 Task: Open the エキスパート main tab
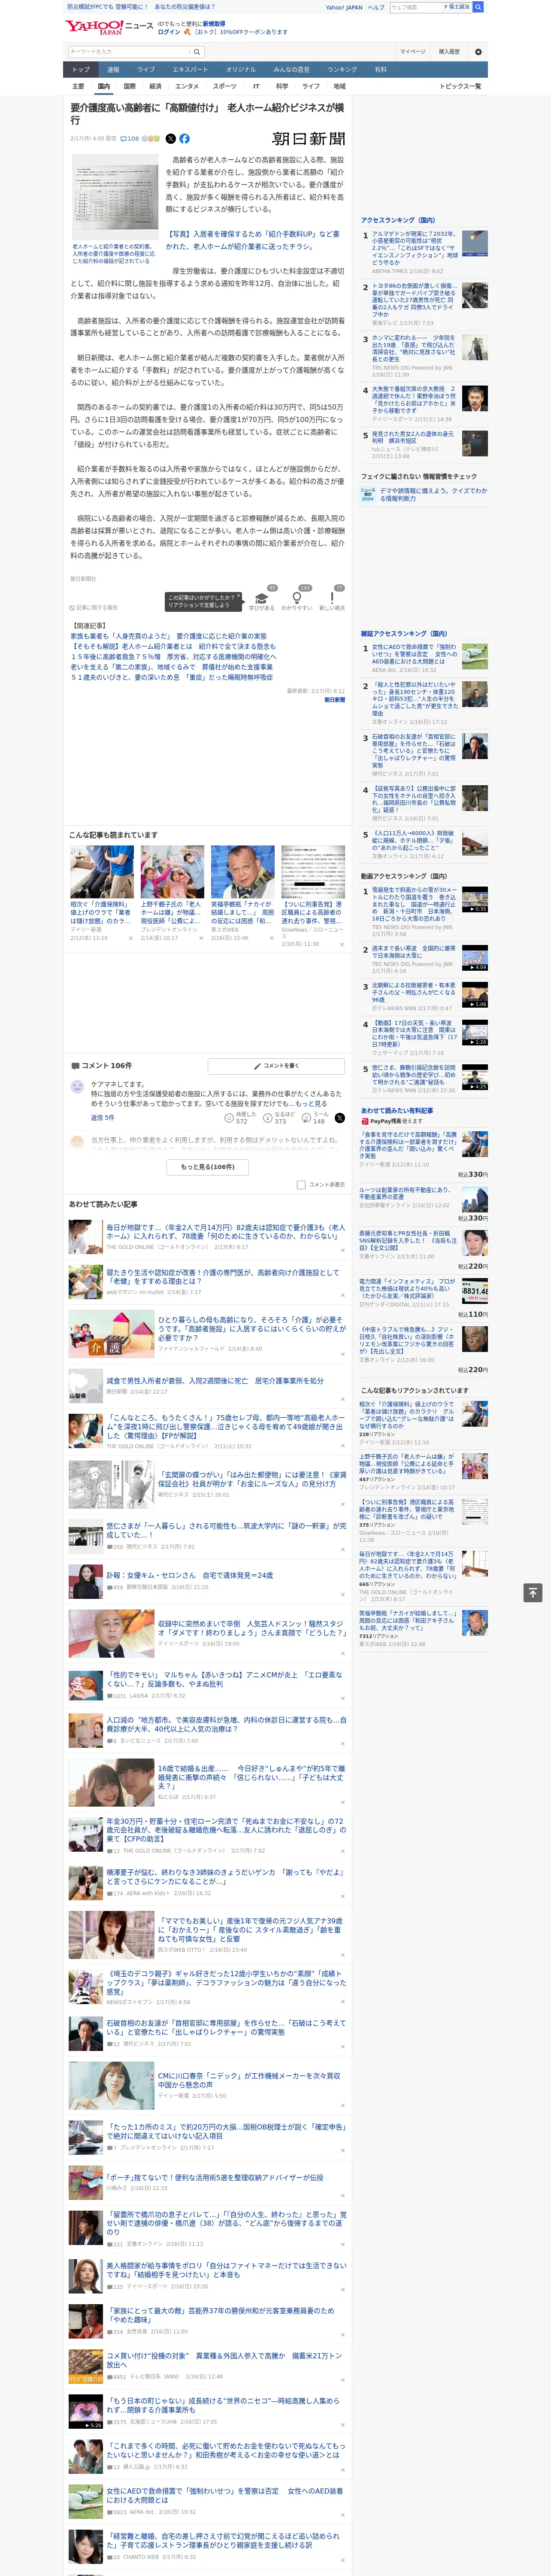point(190,70)
